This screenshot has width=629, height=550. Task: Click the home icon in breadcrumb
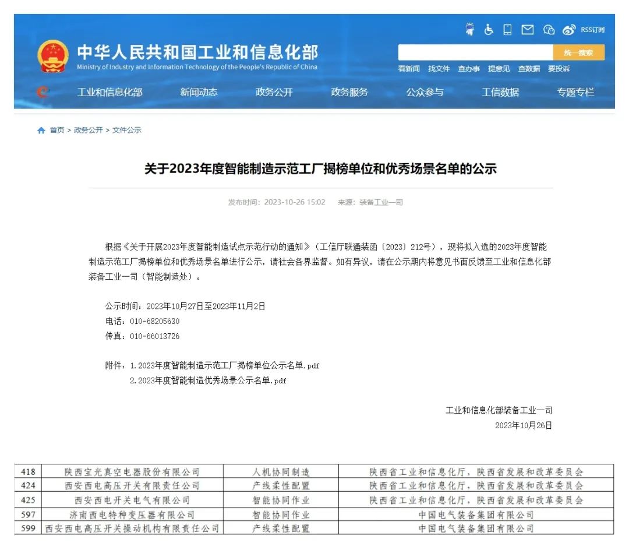pos(41,131)
